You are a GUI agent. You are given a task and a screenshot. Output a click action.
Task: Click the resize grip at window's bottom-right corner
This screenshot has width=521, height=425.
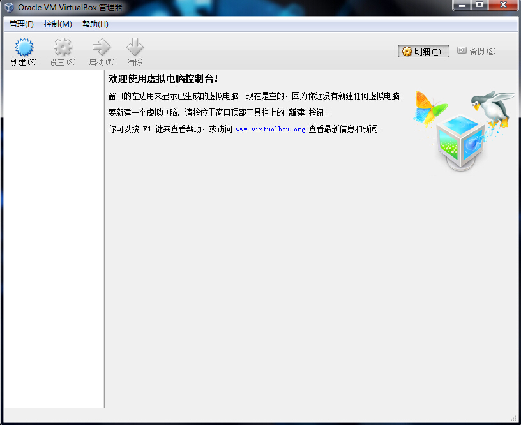[513, 417]
